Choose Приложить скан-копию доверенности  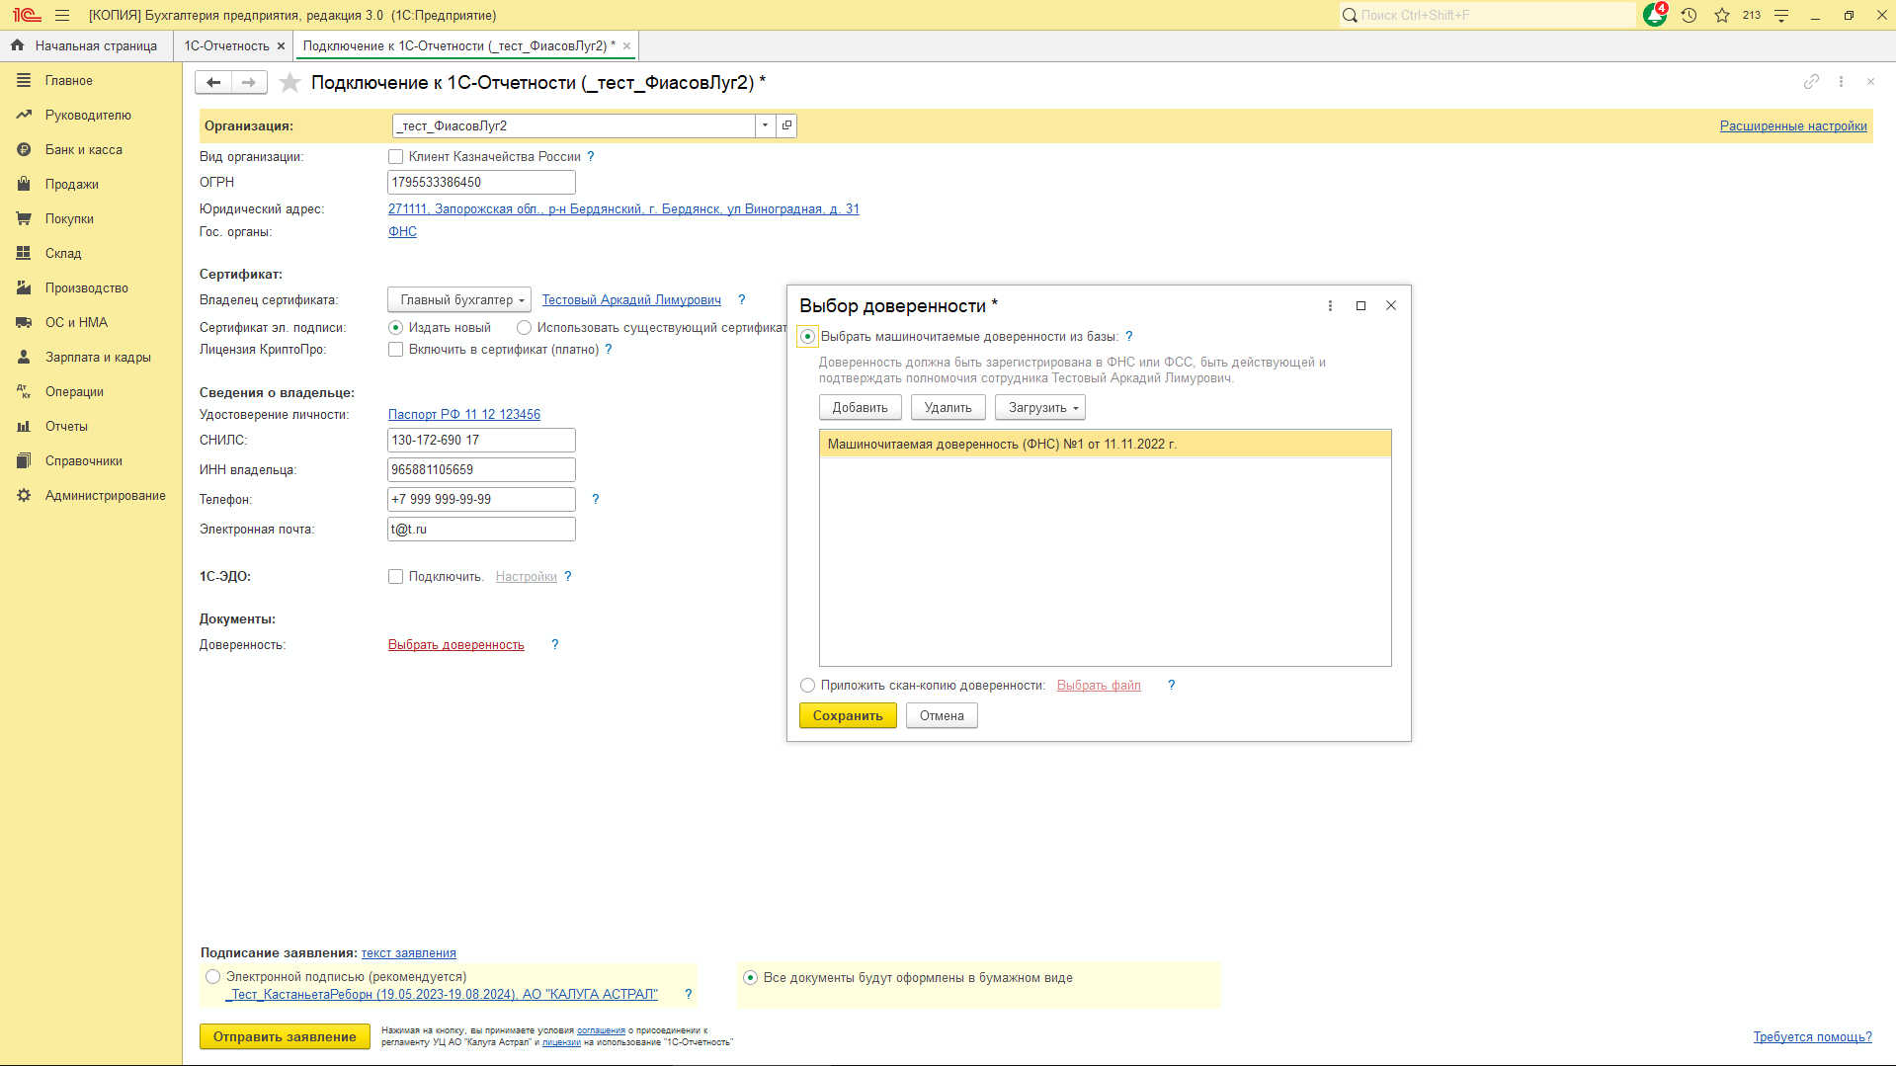pyautogui.click(x=808, y=685)
